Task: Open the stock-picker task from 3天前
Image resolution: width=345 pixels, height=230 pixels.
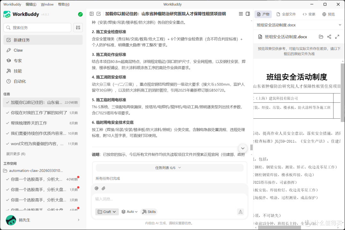Action: tap(42, 200)
